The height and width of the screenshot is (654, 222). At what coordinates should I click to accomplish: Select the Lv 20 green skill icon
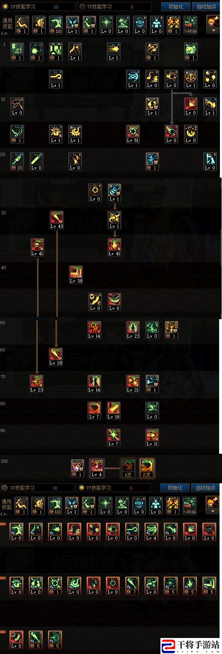17,162
